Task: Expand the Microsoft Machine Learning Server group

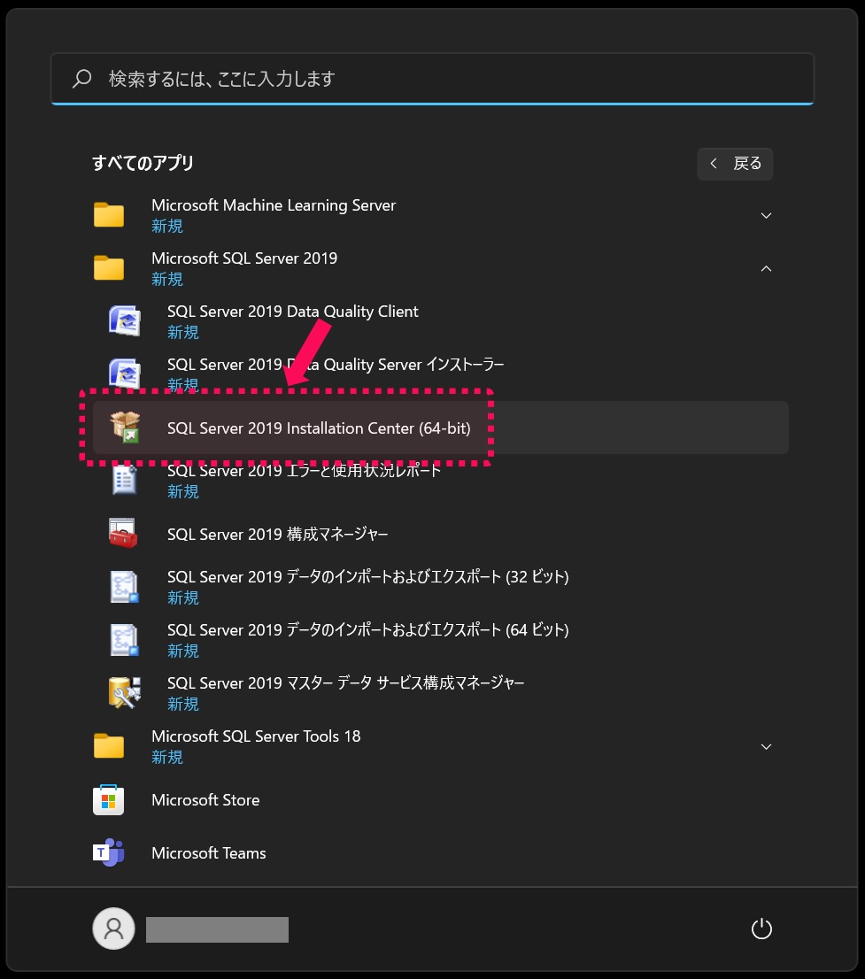Action: [765, 215]
